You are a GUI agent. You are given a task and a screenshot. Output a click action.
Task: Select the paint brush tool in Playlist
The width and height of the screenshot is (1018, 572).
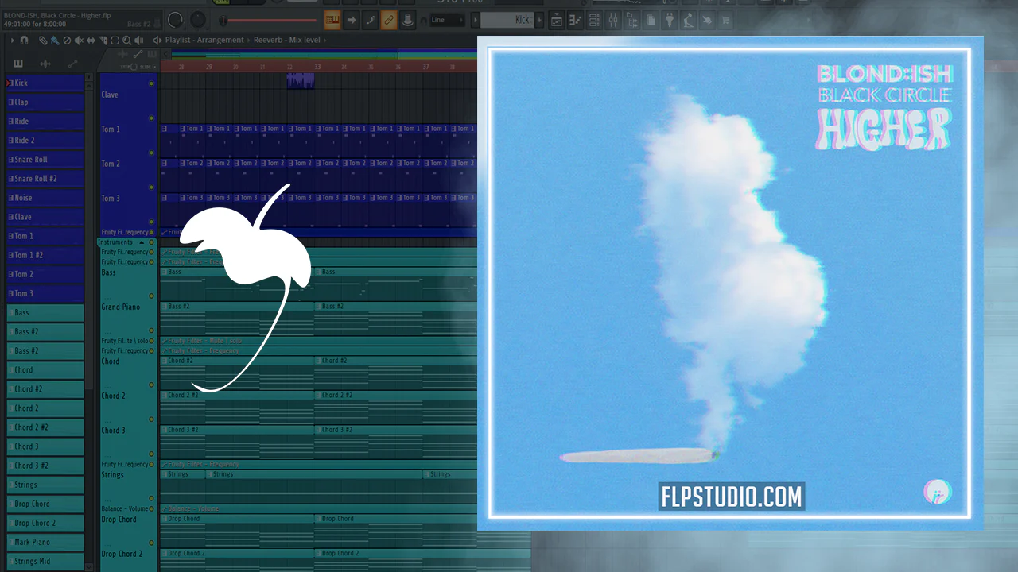tap(54, 40)
